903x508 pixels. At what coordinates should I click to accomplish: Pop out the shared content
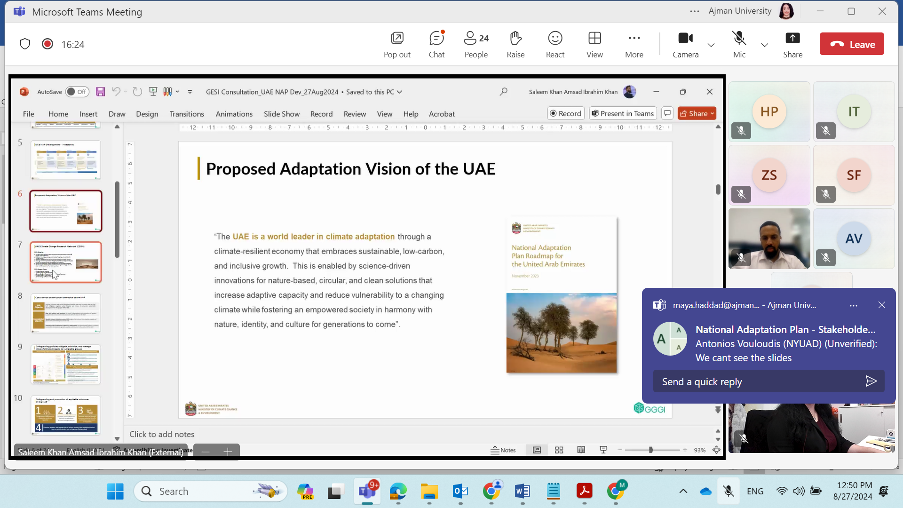(x=396, y=44)
